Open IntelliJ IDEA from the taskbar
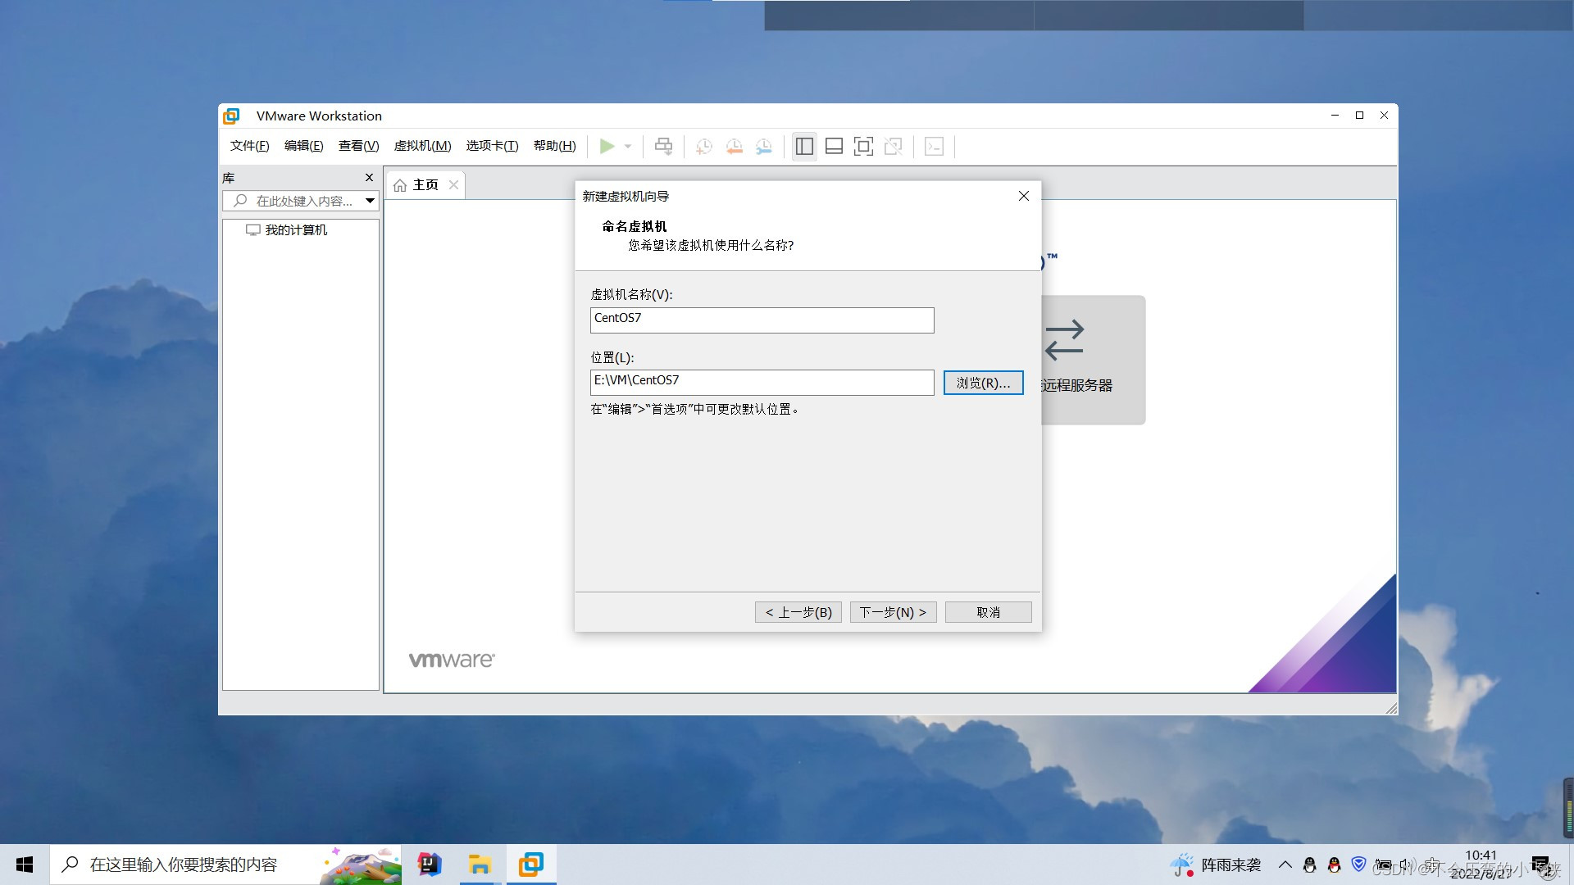 coord(429,865)
